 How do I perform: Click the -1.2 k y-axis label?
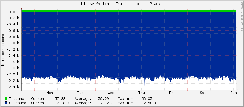13,49
